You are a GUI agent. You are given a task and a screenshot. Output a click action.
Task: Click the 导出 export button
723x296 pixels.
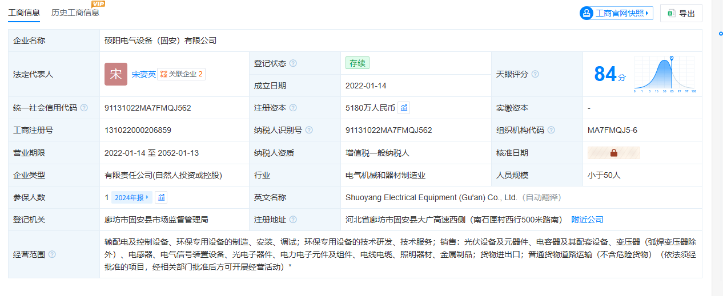click(681, 13)
